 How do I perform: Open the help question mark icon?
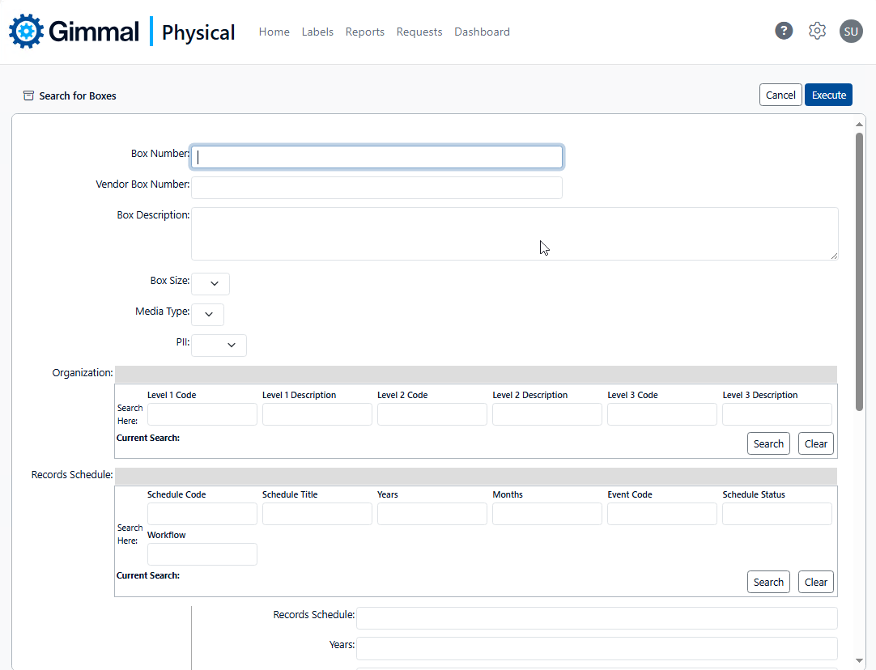(783, 31)
